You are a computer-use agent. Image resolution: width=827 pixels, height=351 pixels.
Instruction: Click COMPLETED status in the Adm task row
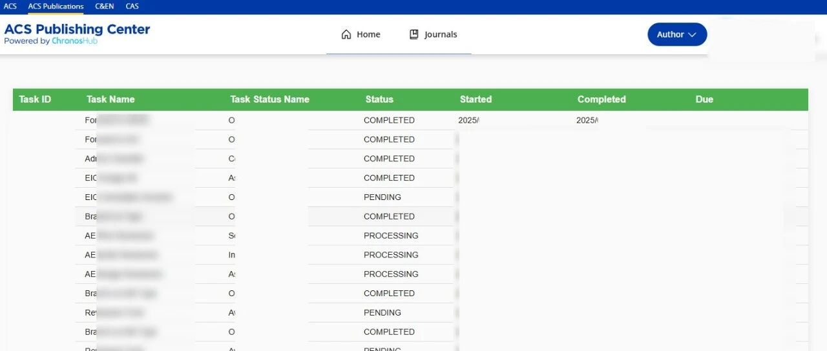click(x=389, y=159)
